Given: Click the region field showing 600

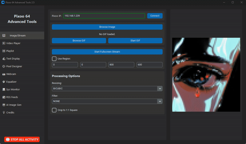Looking at the screenshot, I should click(x=149, y=65).
